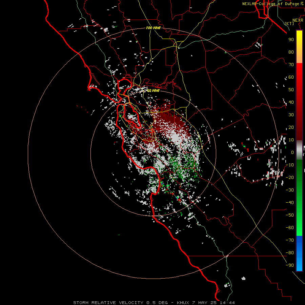Viewport: 305px width, 305px height.
Task: Pick the gray zero-velocity color bar segment
Action: click(299, 150)
